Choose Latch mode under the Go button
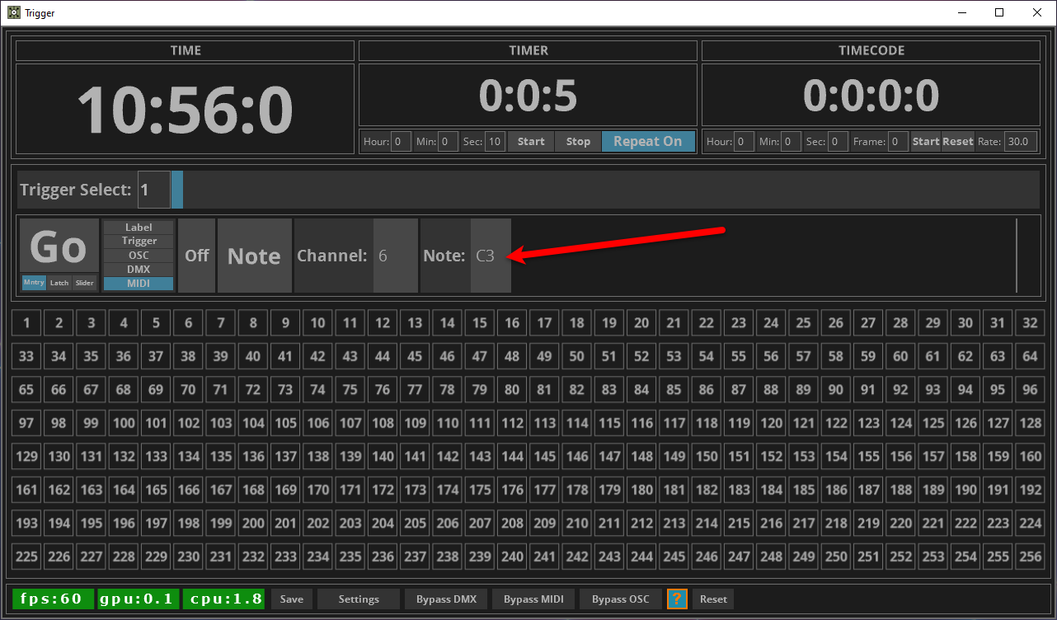The width and height of the screenshot is (1057, 620). (x=59, y=283)
